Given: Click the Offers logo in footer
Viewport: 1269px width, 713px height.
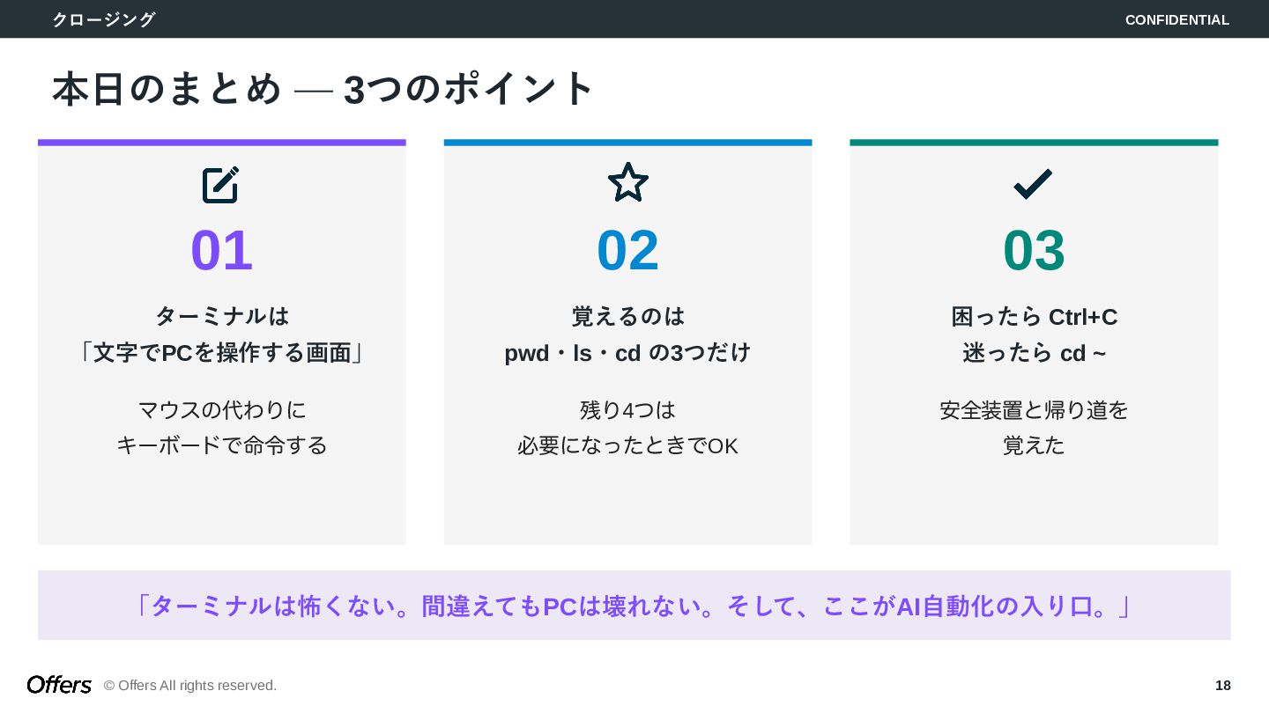Looking at the screenshot, I should (59, 685).
